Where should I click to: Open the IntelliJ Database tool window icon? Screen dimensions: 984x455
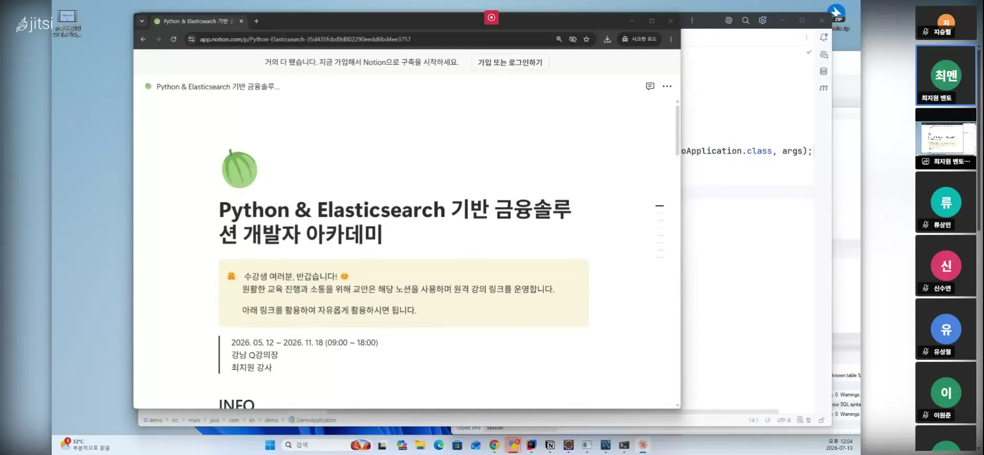tap(824, 71)
